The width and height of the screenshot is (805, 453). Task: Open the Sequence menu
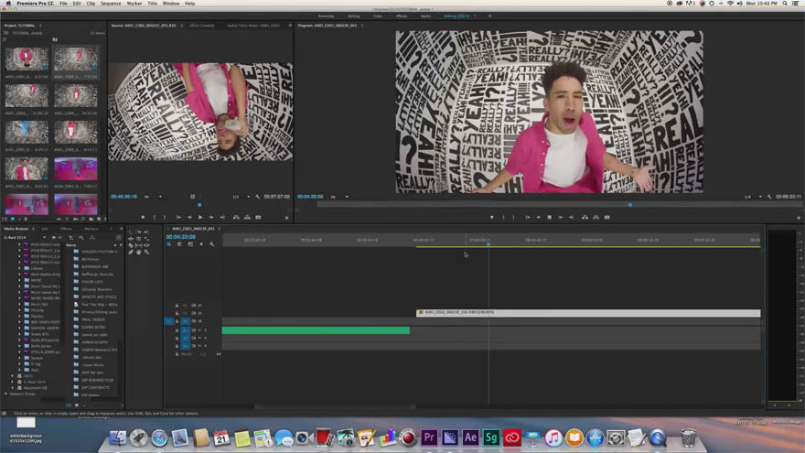pyautogui.click(x=111, y=3)
